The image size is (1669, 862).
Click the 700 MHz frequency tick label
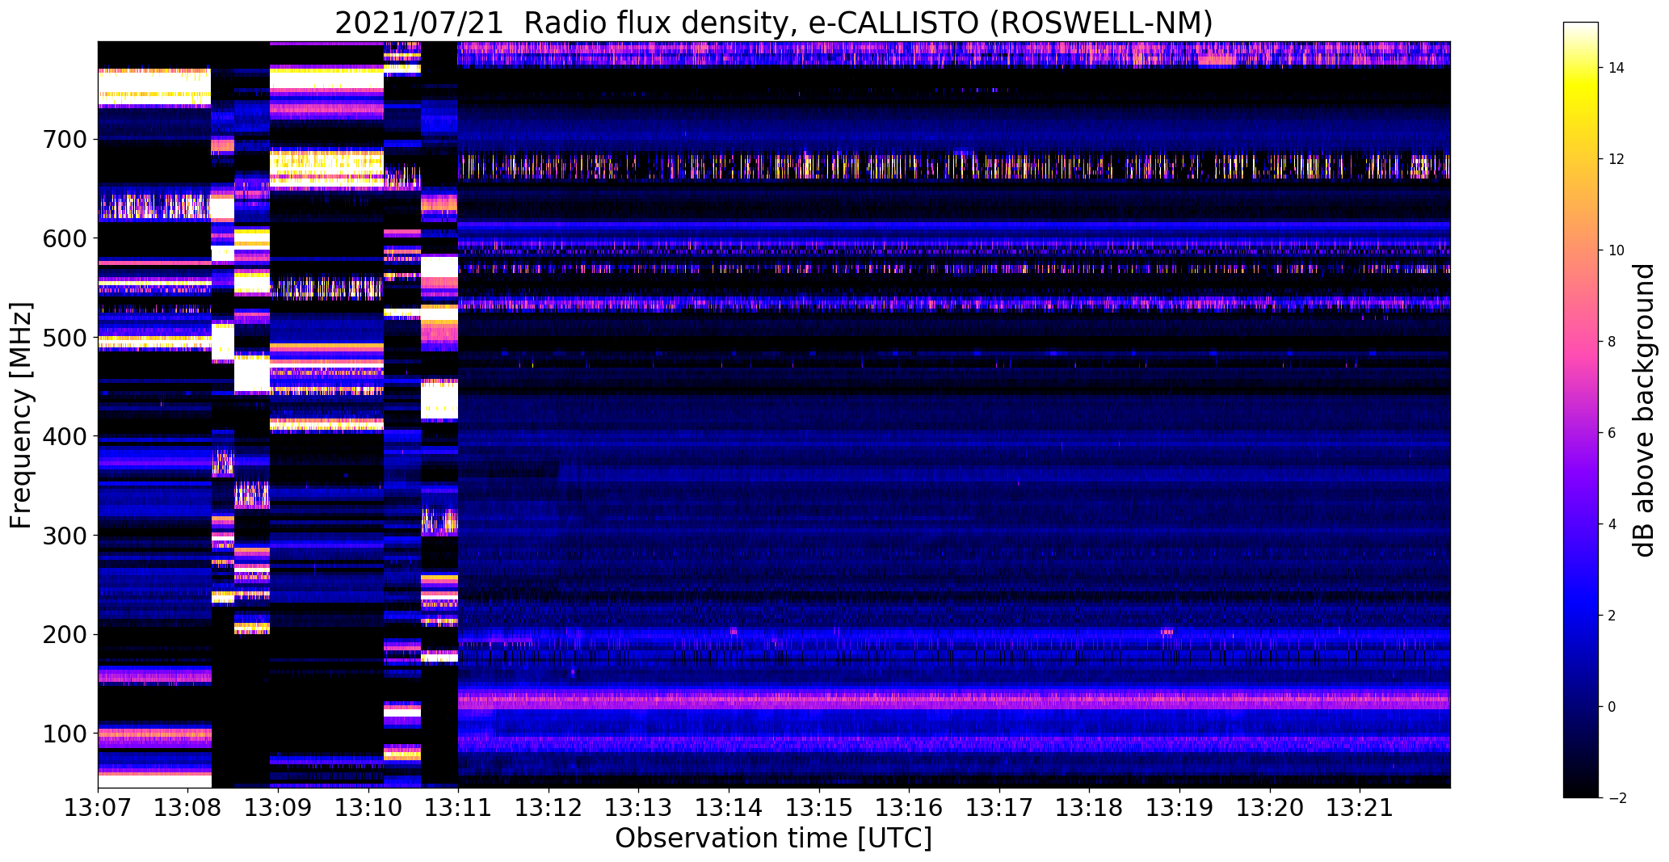pyautogui.click(x=63, y=139)
